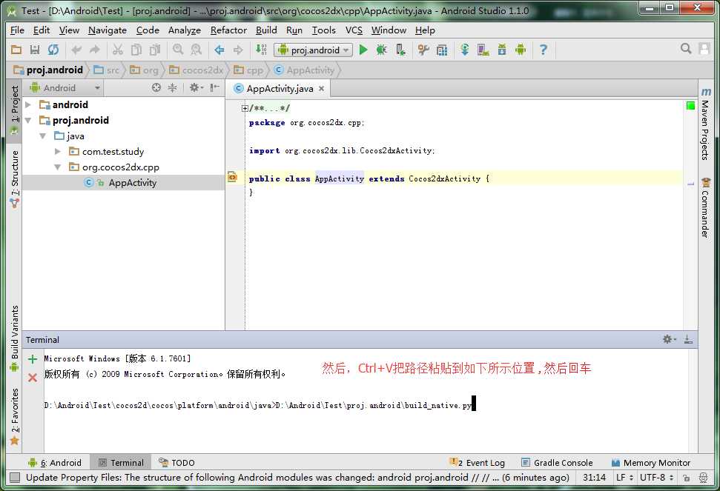Image resolution: width=720 pixels, height=491 pixels.
Task: Hide the Terminal panel icon
Action: click(x=688, y=339)
